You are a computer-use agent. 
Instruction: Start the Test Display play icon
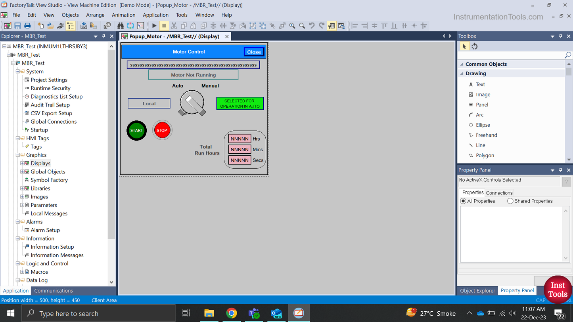(154, 26)
